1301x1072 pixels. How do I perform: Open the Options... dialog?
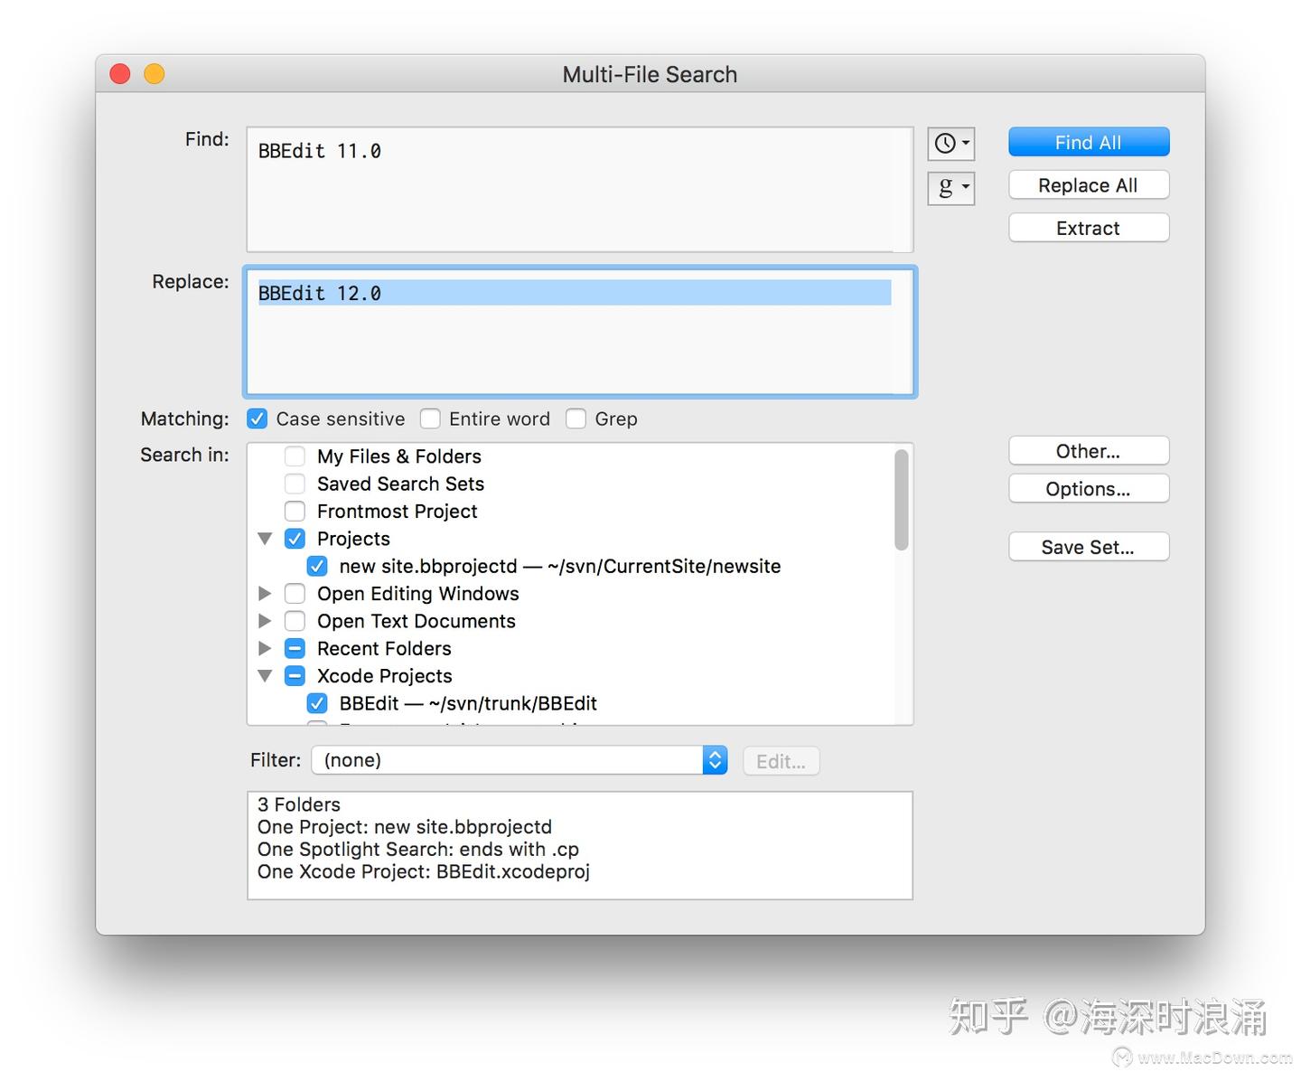click(1088, 488)
